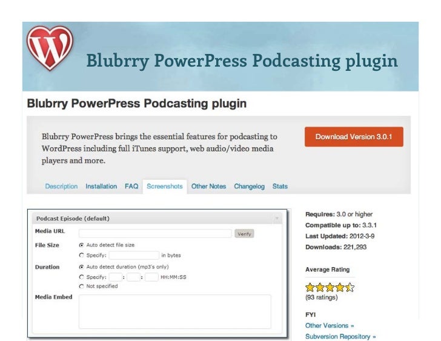Click the Compatible up to: 3.3.1 text
The image size is (441, 341).
(341, 225)
